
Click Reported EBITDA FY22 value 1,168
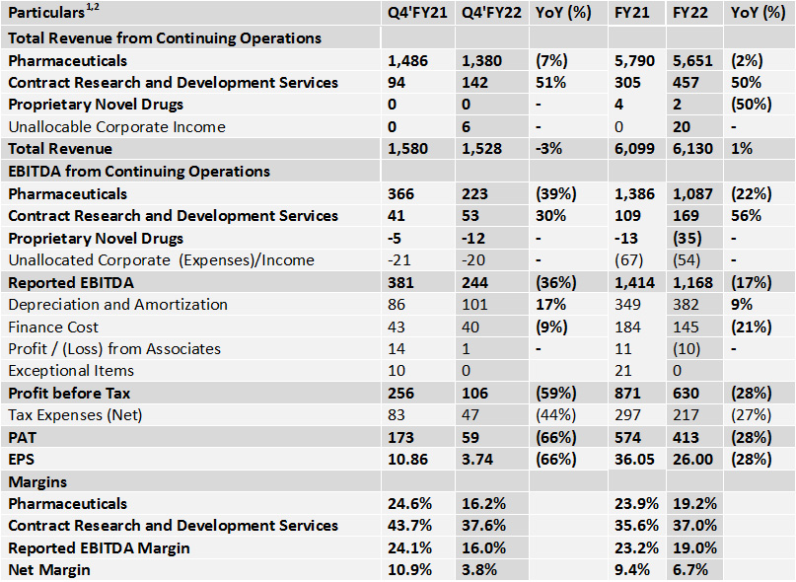pos(693,283)
